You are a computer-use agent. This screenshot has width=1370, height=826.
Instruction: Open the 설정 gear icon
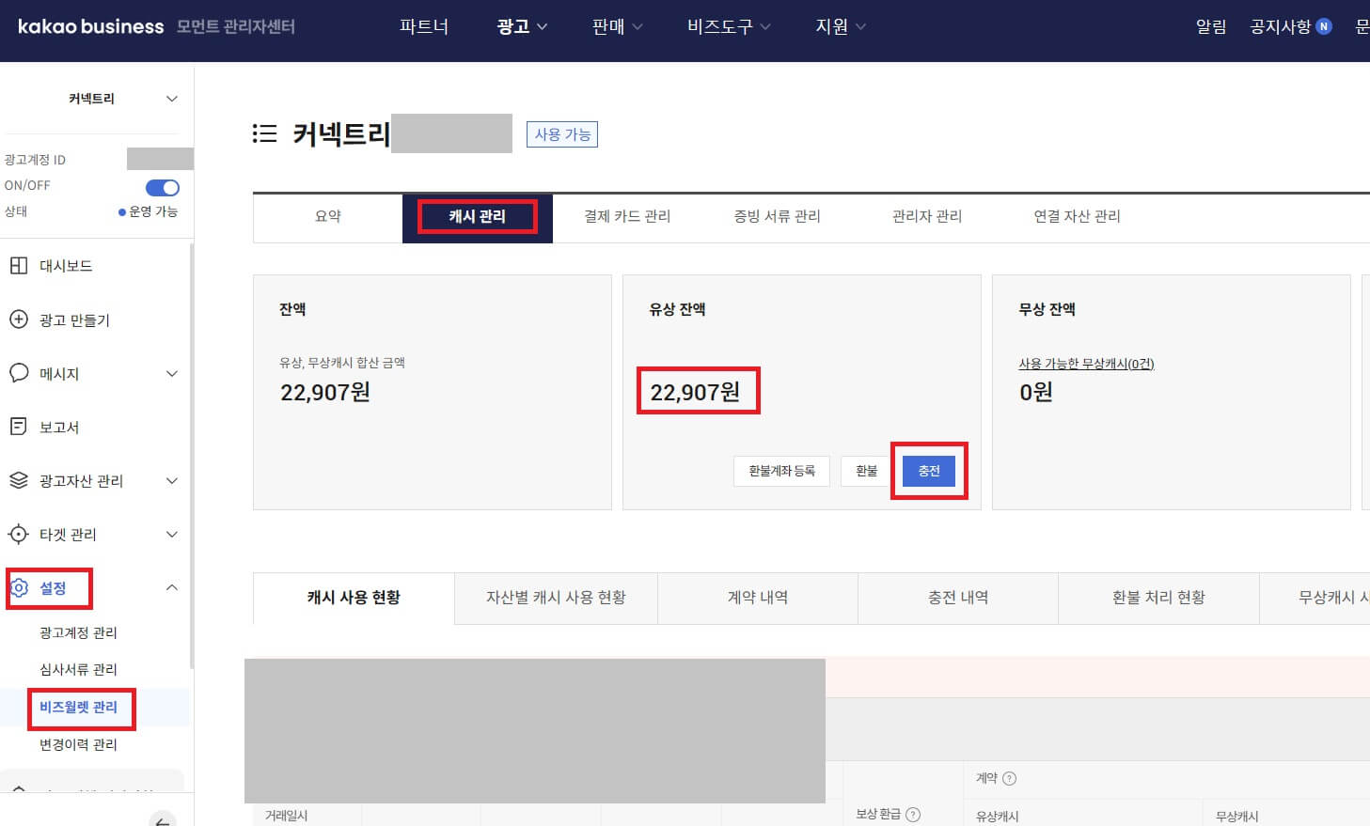click(21, 587)
